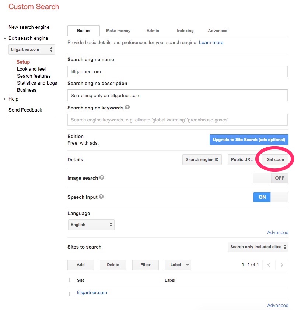Click into the Search engine keywords field
Viewport: 301px width, 310px height.
coord(177,120)
